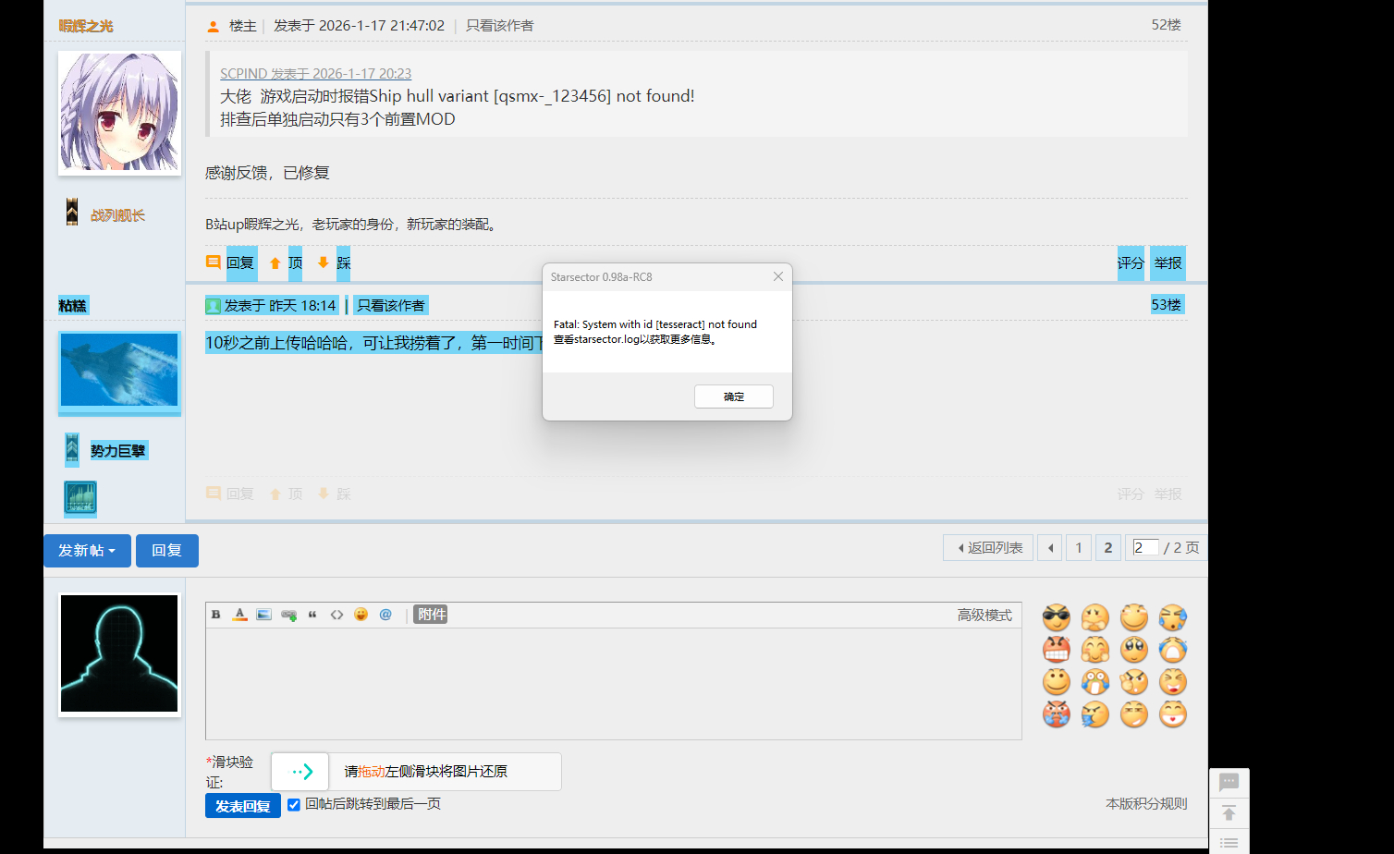The image size is (1394, 854).
Task: Open the 发新帖 dropdown
Action: 87,550
